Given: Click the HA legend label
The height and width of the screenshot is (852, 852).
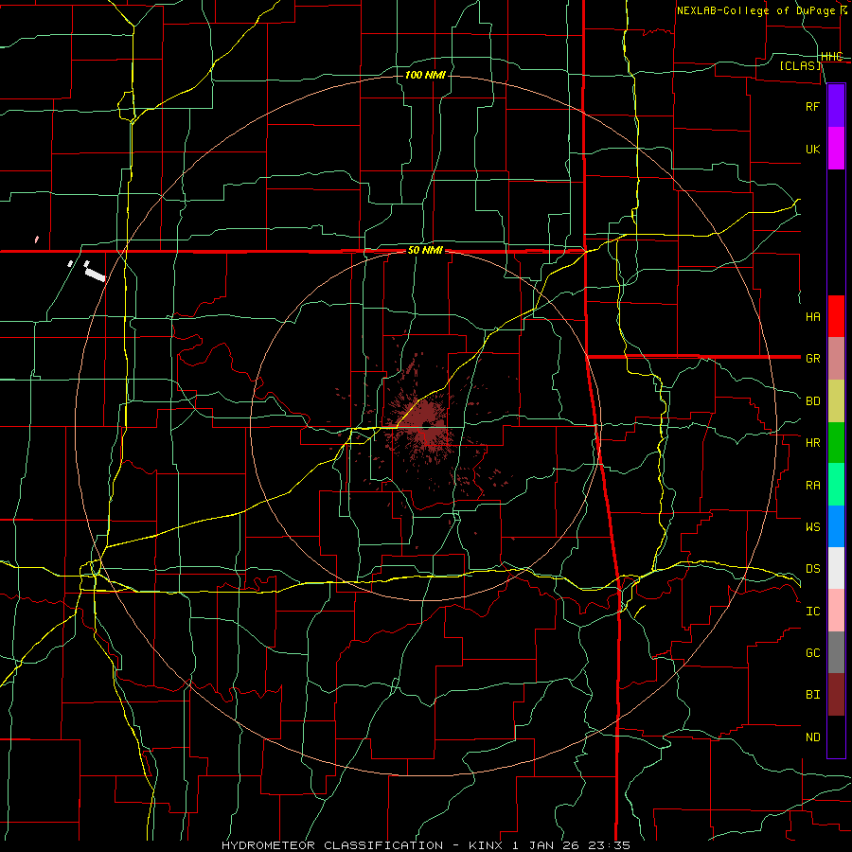Looking at the screenshot, I should (813, 317).
